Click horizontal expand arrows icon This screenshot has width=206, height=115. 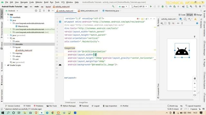[x=178, y=23]
